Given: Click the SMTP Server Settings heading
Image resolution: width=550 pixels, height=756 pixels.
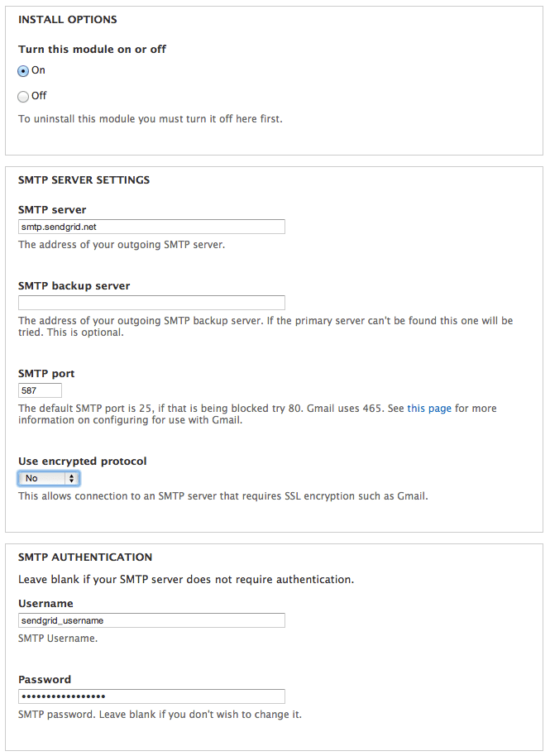Looking at the screenshot, I should [84, 179].
